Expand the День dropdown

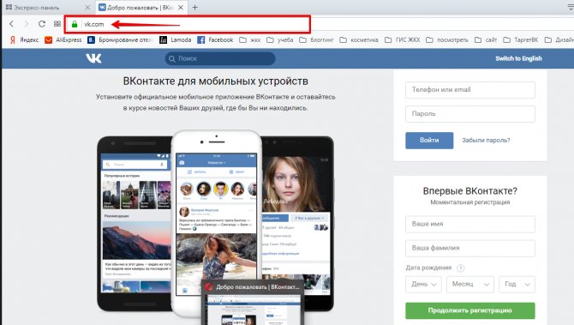coord(423,285)
